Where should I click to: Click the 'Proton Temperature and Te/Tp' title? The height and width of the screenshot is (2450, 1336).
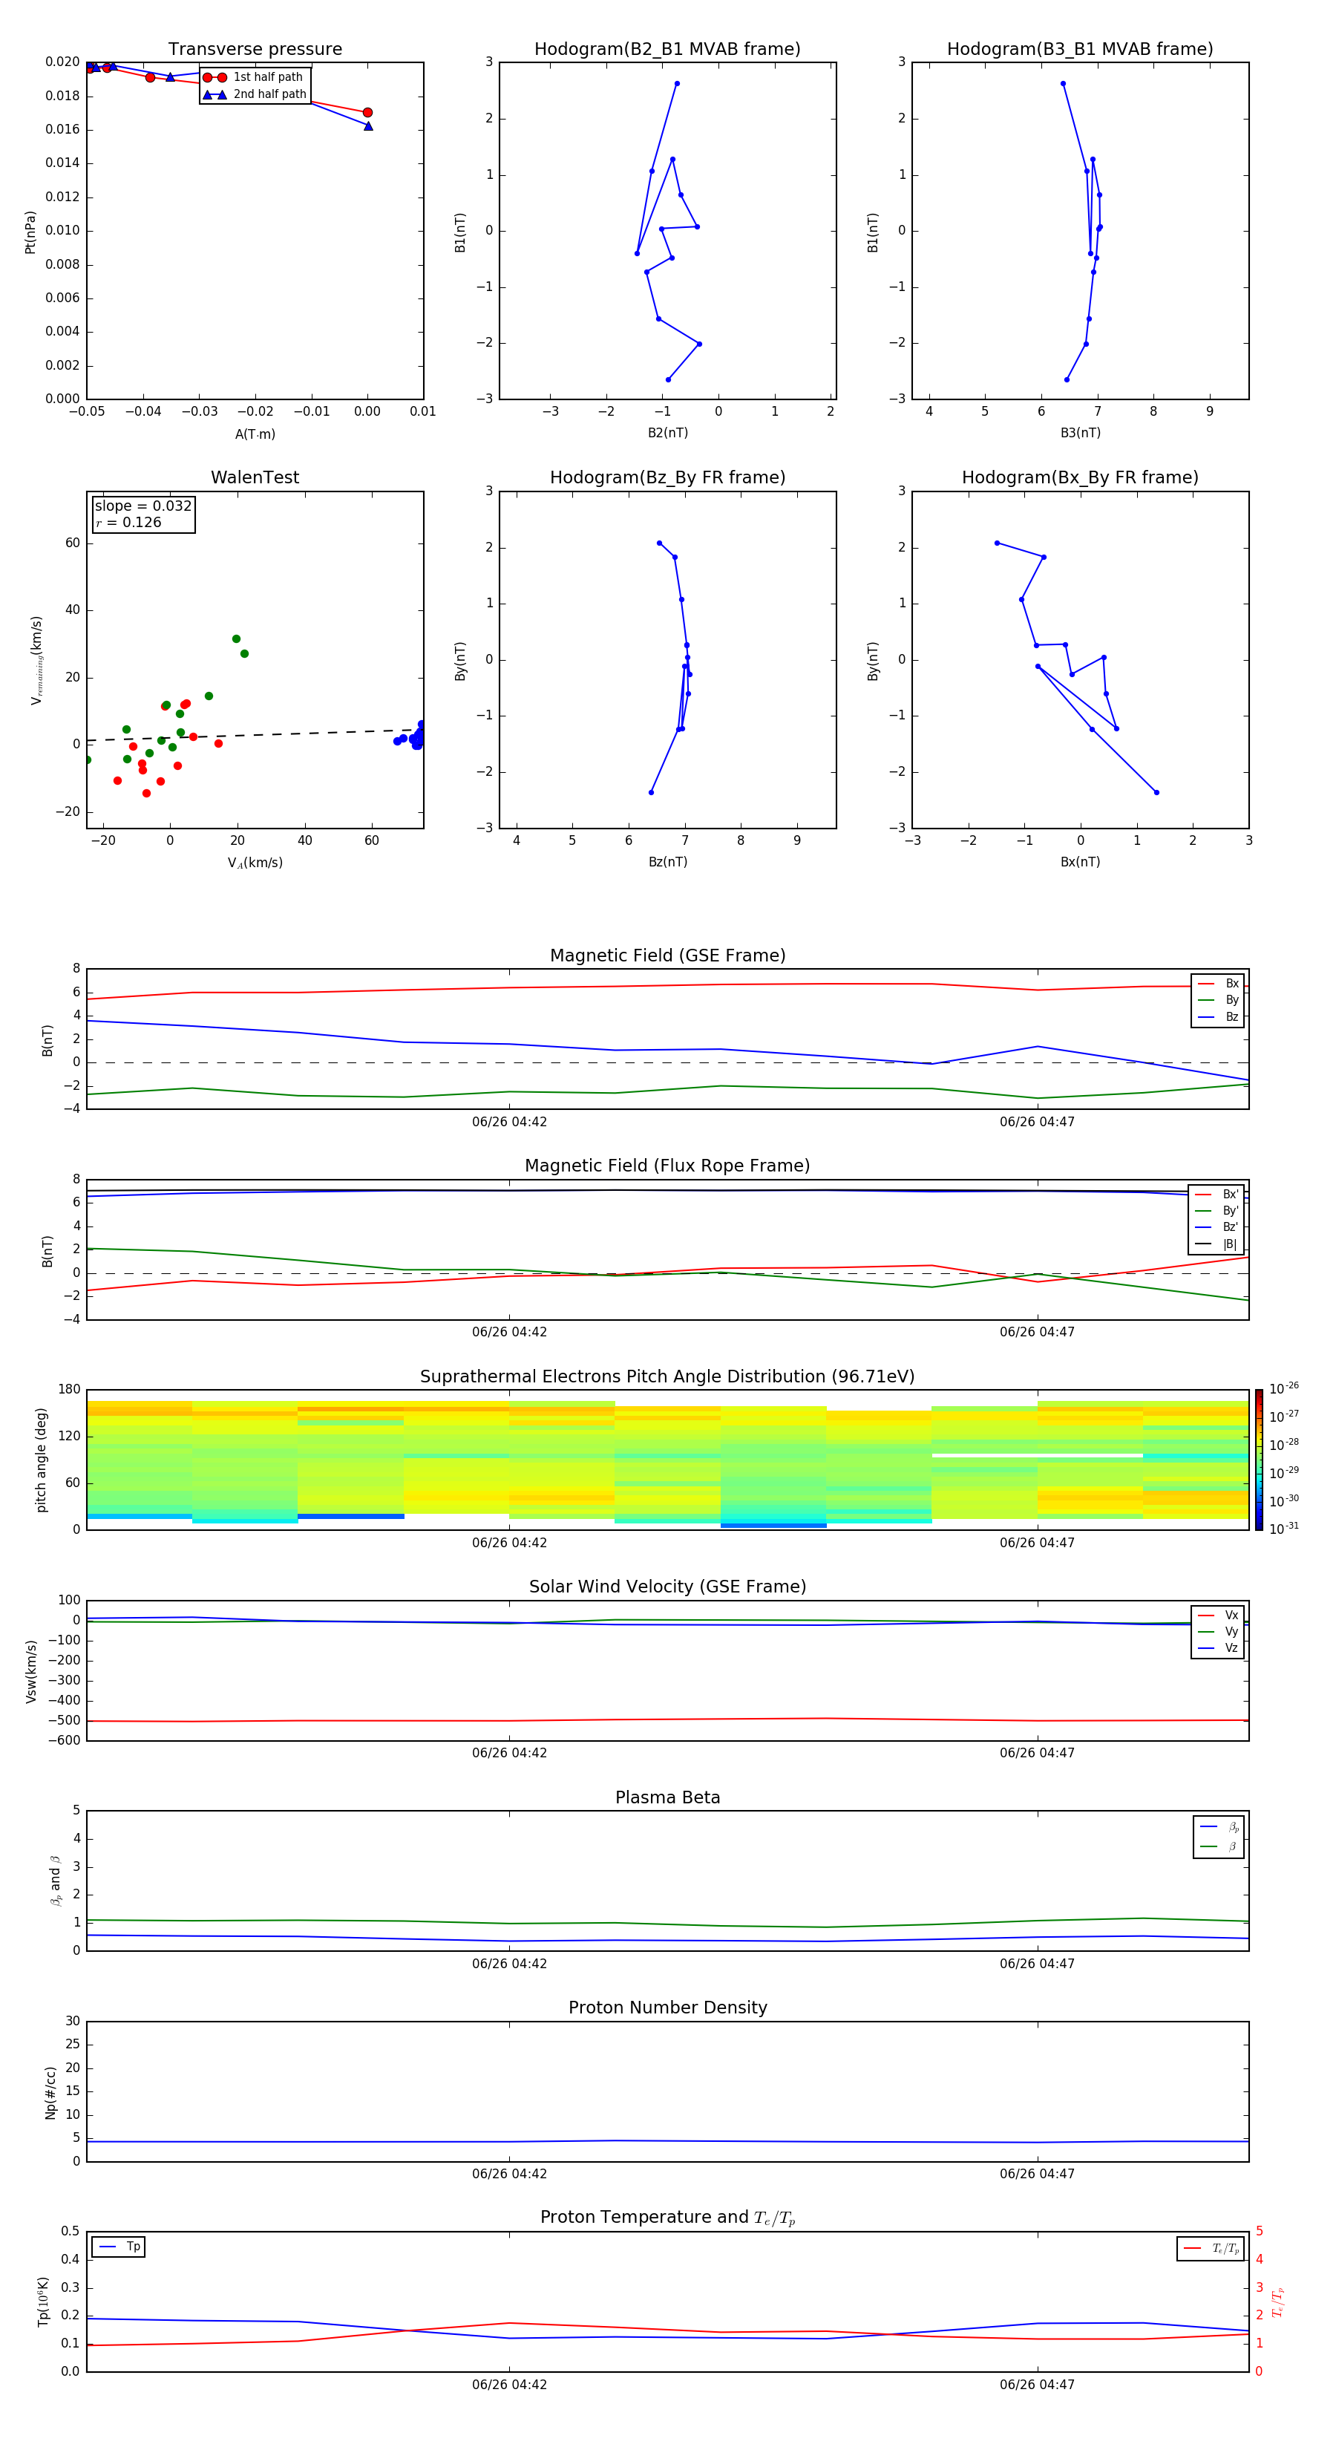667,2217
